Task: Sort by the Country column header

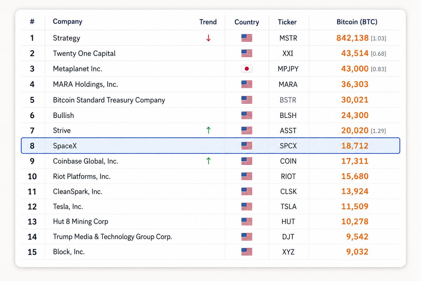Action: (x=247, y=22)
